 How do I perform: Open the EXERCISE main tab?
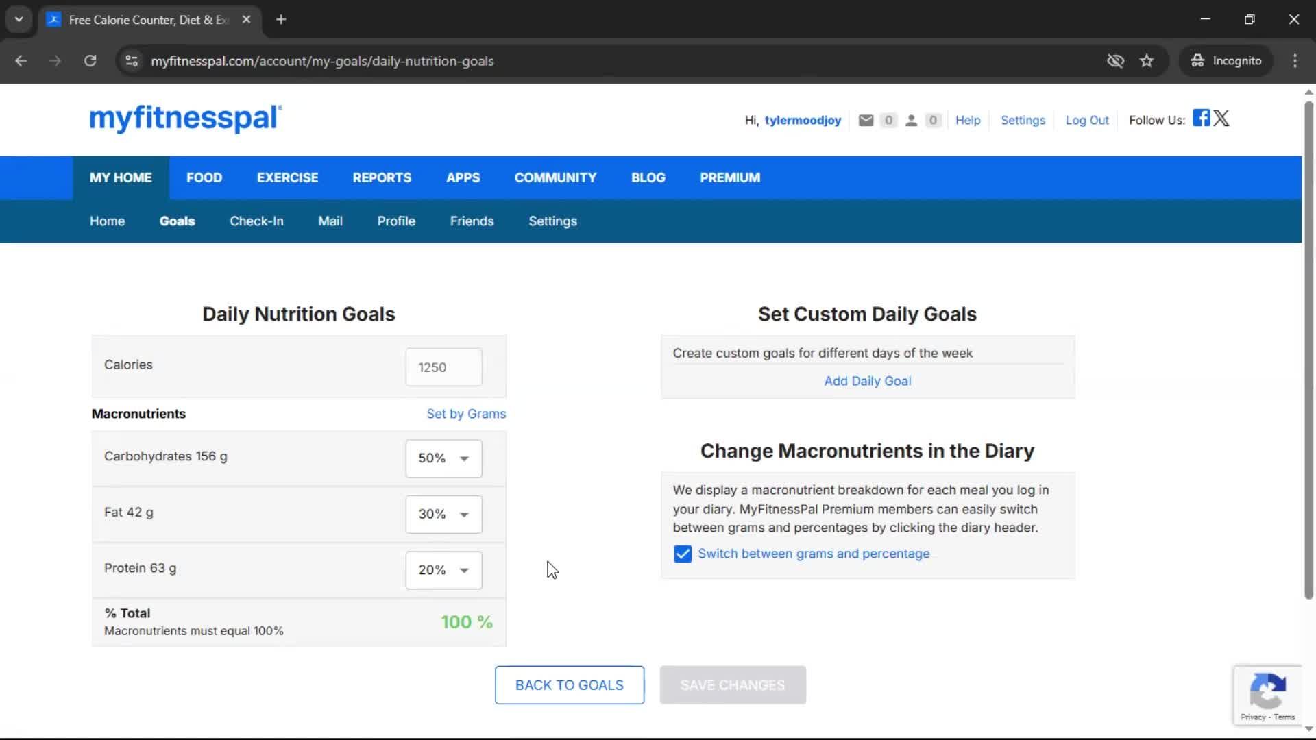[287, 177]
